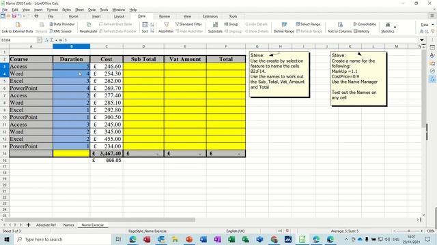Click the English (UK) language status field

235,231
